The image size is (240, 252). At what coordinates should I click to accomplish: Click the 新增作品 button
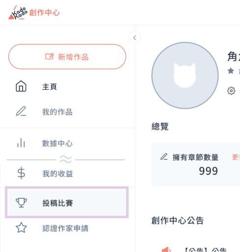67,56
